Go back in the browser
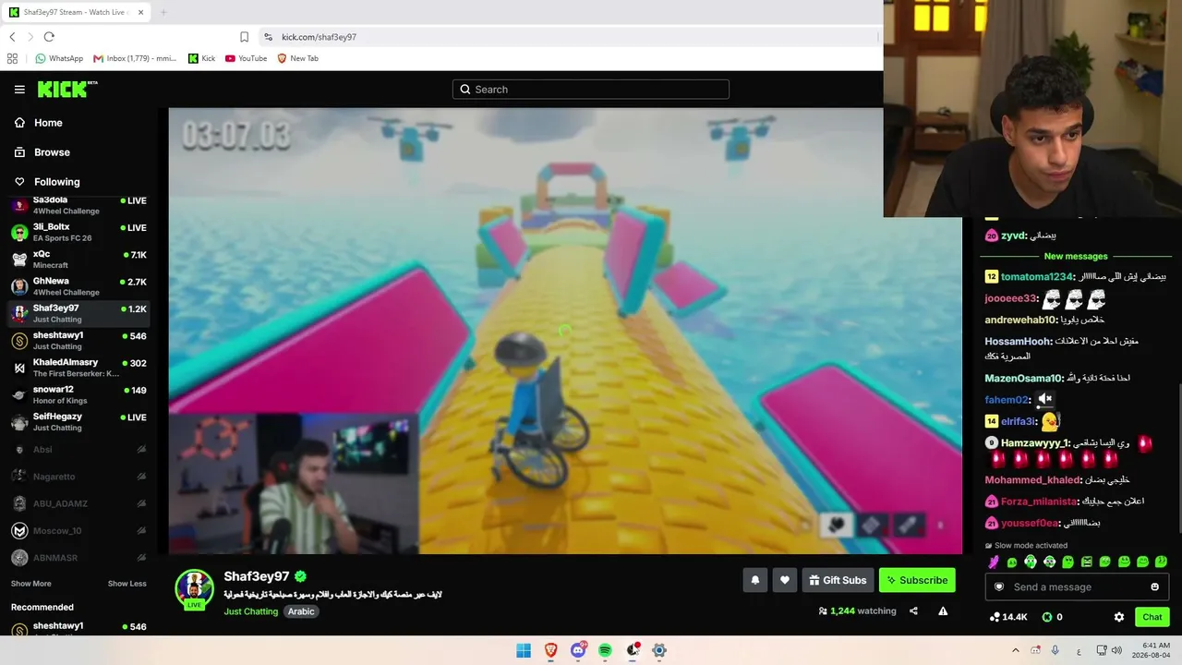The height and width of the screenshot is (665, 1182). click(x=12, y=37)
